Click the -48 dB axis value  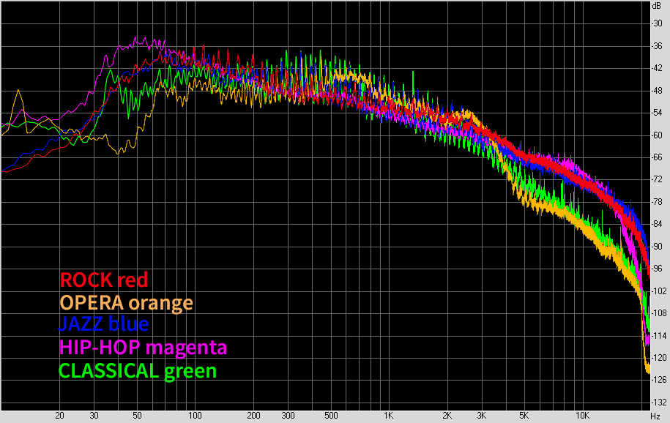(657, 91)
